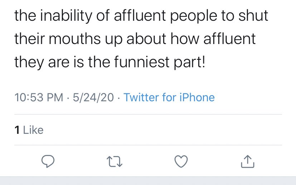Retweet this tweet using the arrows icon
Image resolution: width=296 pixels, height=185 pixels.
(x=115, y=161)
